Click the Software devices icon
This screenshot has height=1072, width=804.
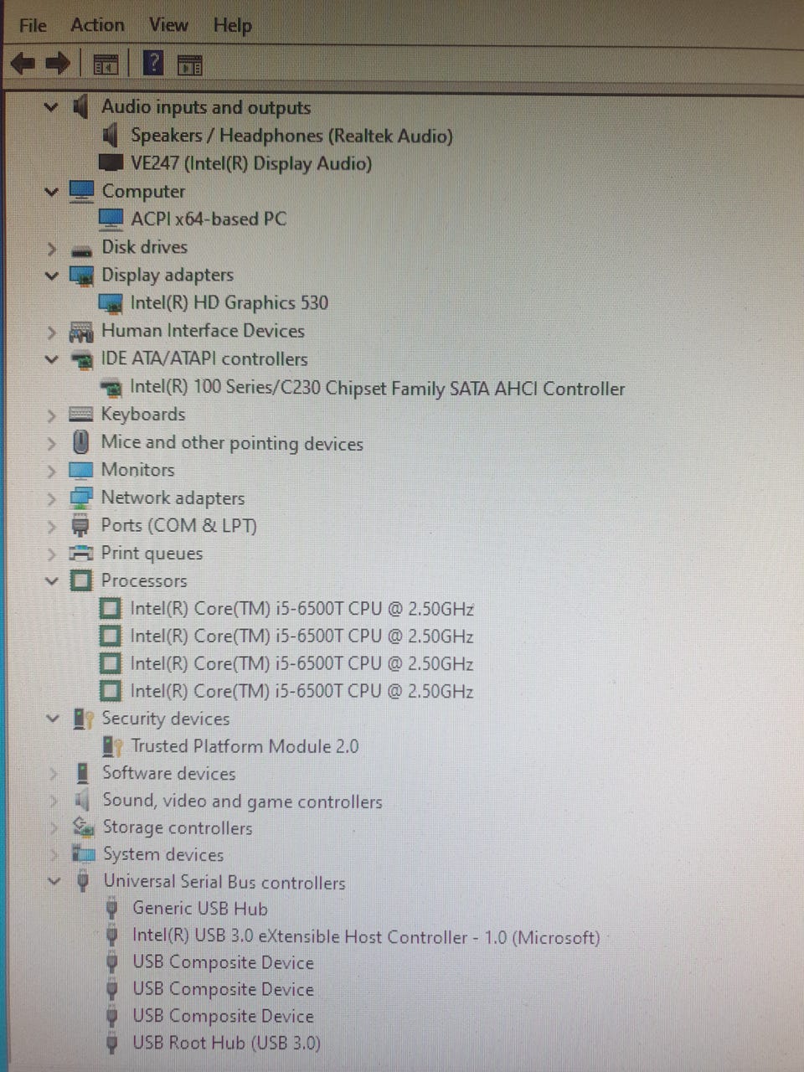82,772
